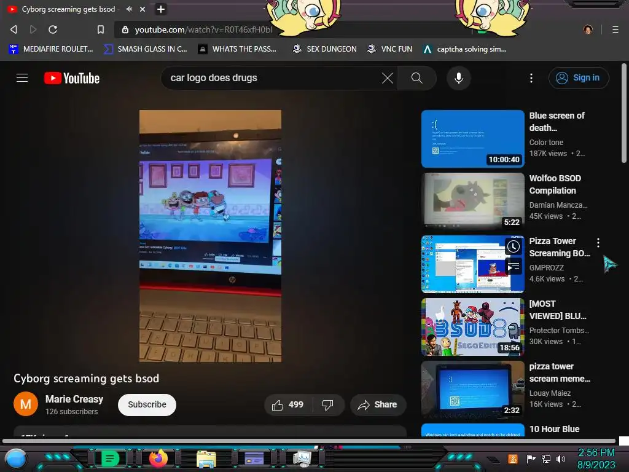Open the MEDIAFIRE ROULET... bookmark
The width and height of the screenshot is (629, 472).
(x=50, y=49)
